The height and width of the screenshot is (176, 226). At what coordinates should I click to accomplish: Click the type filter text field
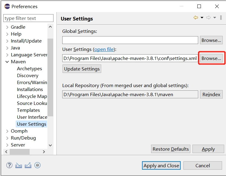click(28, 18)
